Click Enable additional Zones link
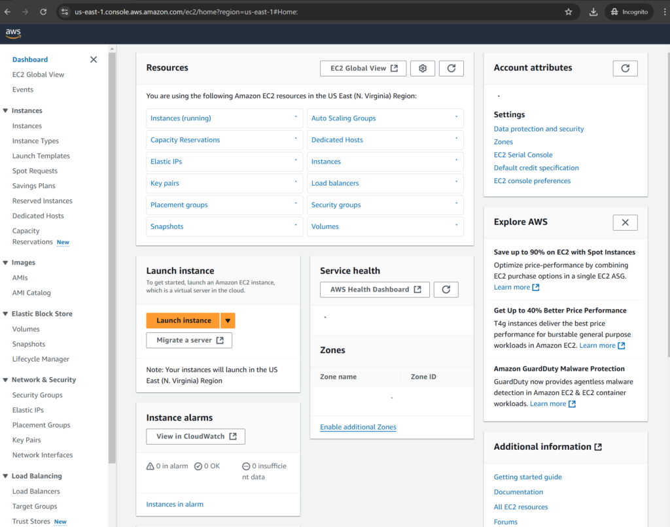The image size is (670, 527). [358, 427]
